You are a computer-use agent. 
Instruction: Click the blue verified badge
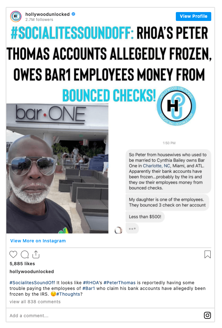[x=73, y=14]
